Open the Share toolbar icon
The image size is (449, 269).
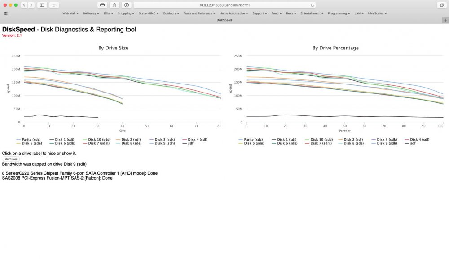(114, 5)
